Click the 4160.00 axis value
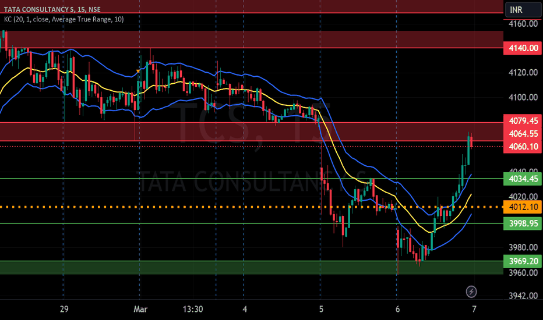The width and height of the screenshot is (543, 320). click(523, 24)
